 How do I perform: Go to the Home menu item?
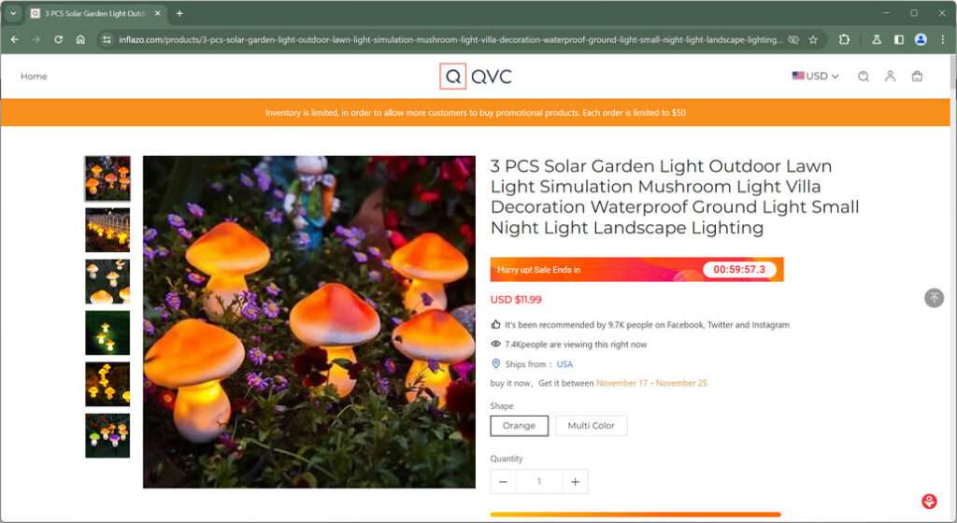(x=34, y=77)
